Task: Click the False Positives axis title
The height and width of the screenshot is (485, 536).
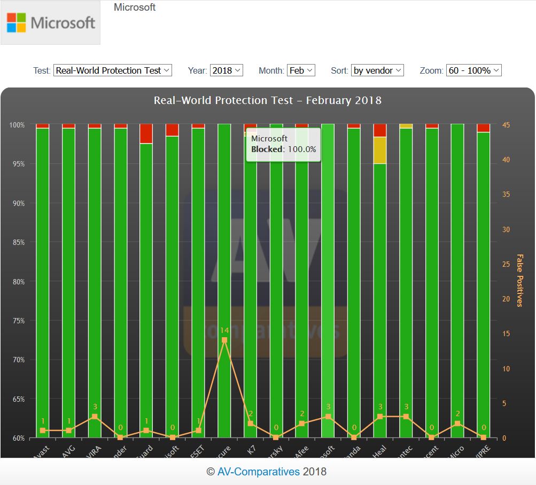Action: [519, 280]
